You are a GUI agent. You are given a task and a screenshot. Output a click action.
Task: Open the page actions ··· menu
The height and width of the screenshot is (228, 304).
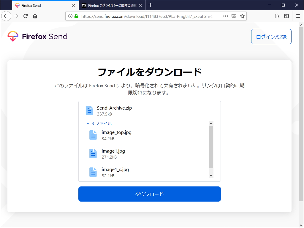(226, 16)
